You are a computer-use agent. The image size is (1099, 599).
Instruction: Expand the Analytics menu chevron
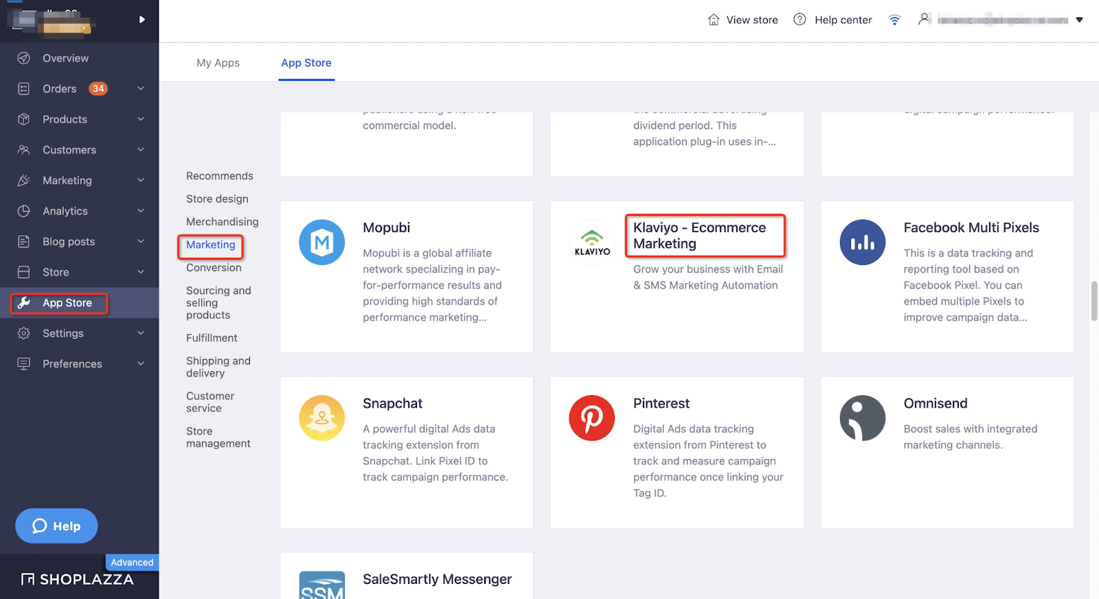[x=141, y=211]
